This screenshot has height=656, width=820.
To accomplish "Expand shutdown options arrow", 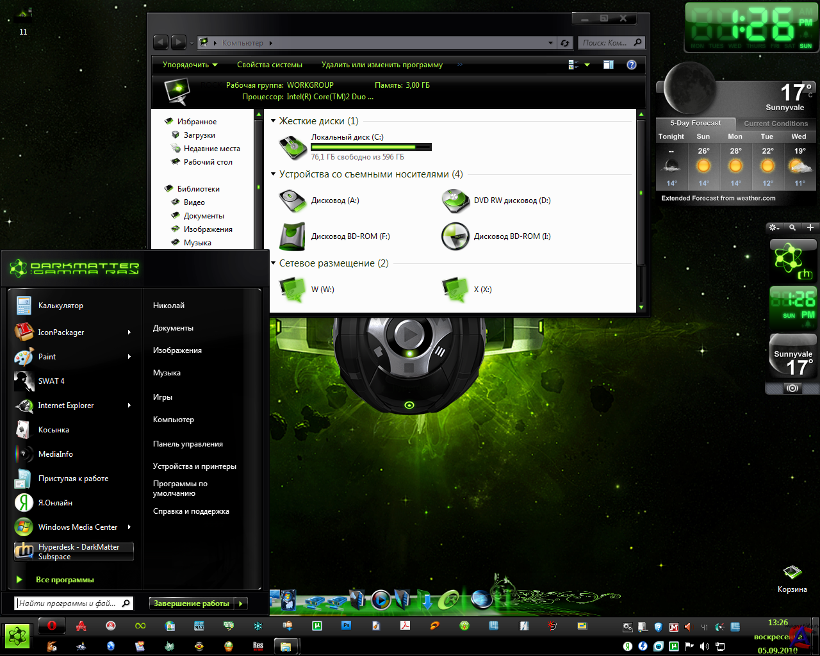I will pos(242,603).
